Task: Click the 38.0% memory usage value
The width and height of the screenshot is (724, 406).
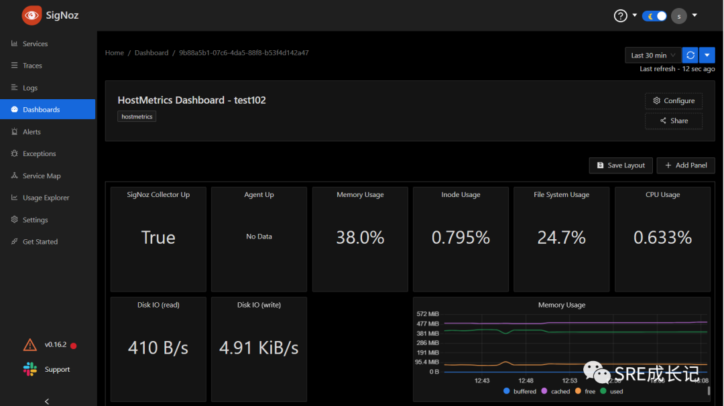Action: tap(360, 238)
